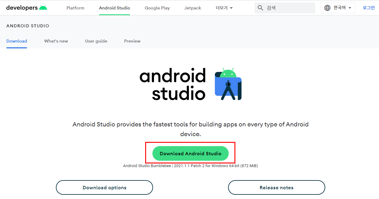Switch to the User guide tab

point(96,41)
